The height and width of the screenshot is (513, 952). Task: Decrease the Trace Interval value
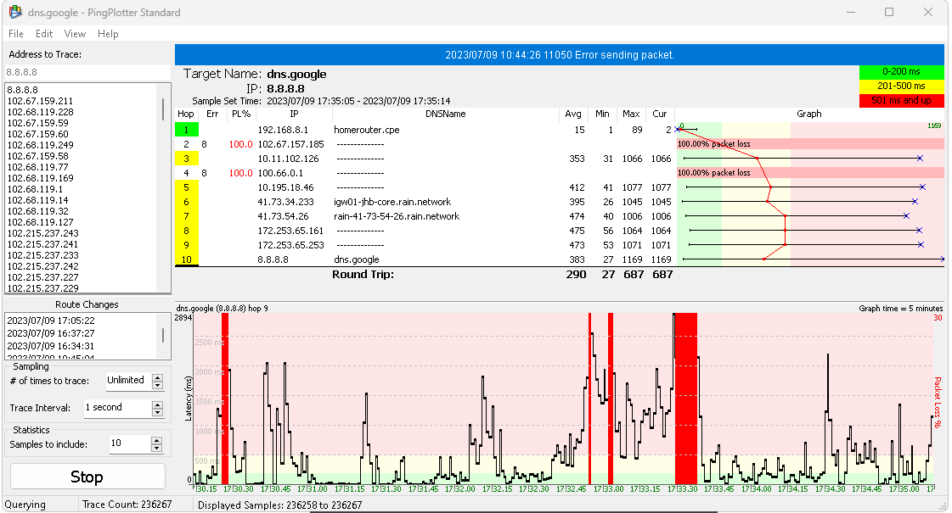(x=158, y=412)
